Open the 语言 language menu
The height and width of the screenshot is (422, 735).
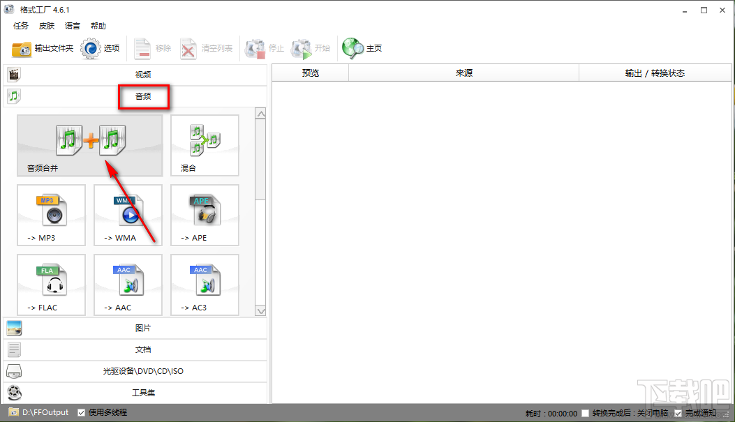[72, 26]
